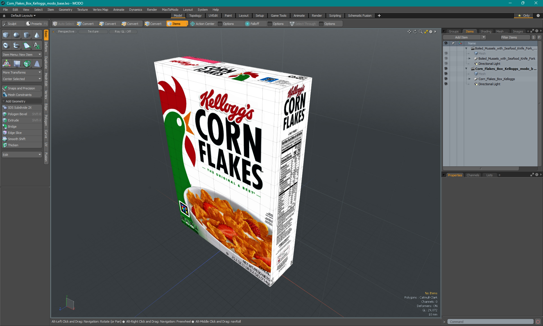The width and height of the screenshot is (543, 326).
Task: Open layout settings gear in top bar
Action: click(x=538, y=16)
